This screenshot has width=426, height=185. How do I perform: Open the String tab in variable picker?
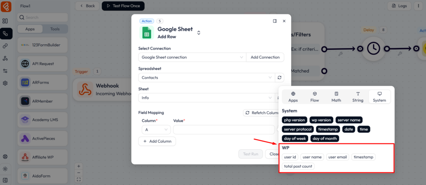358,97
